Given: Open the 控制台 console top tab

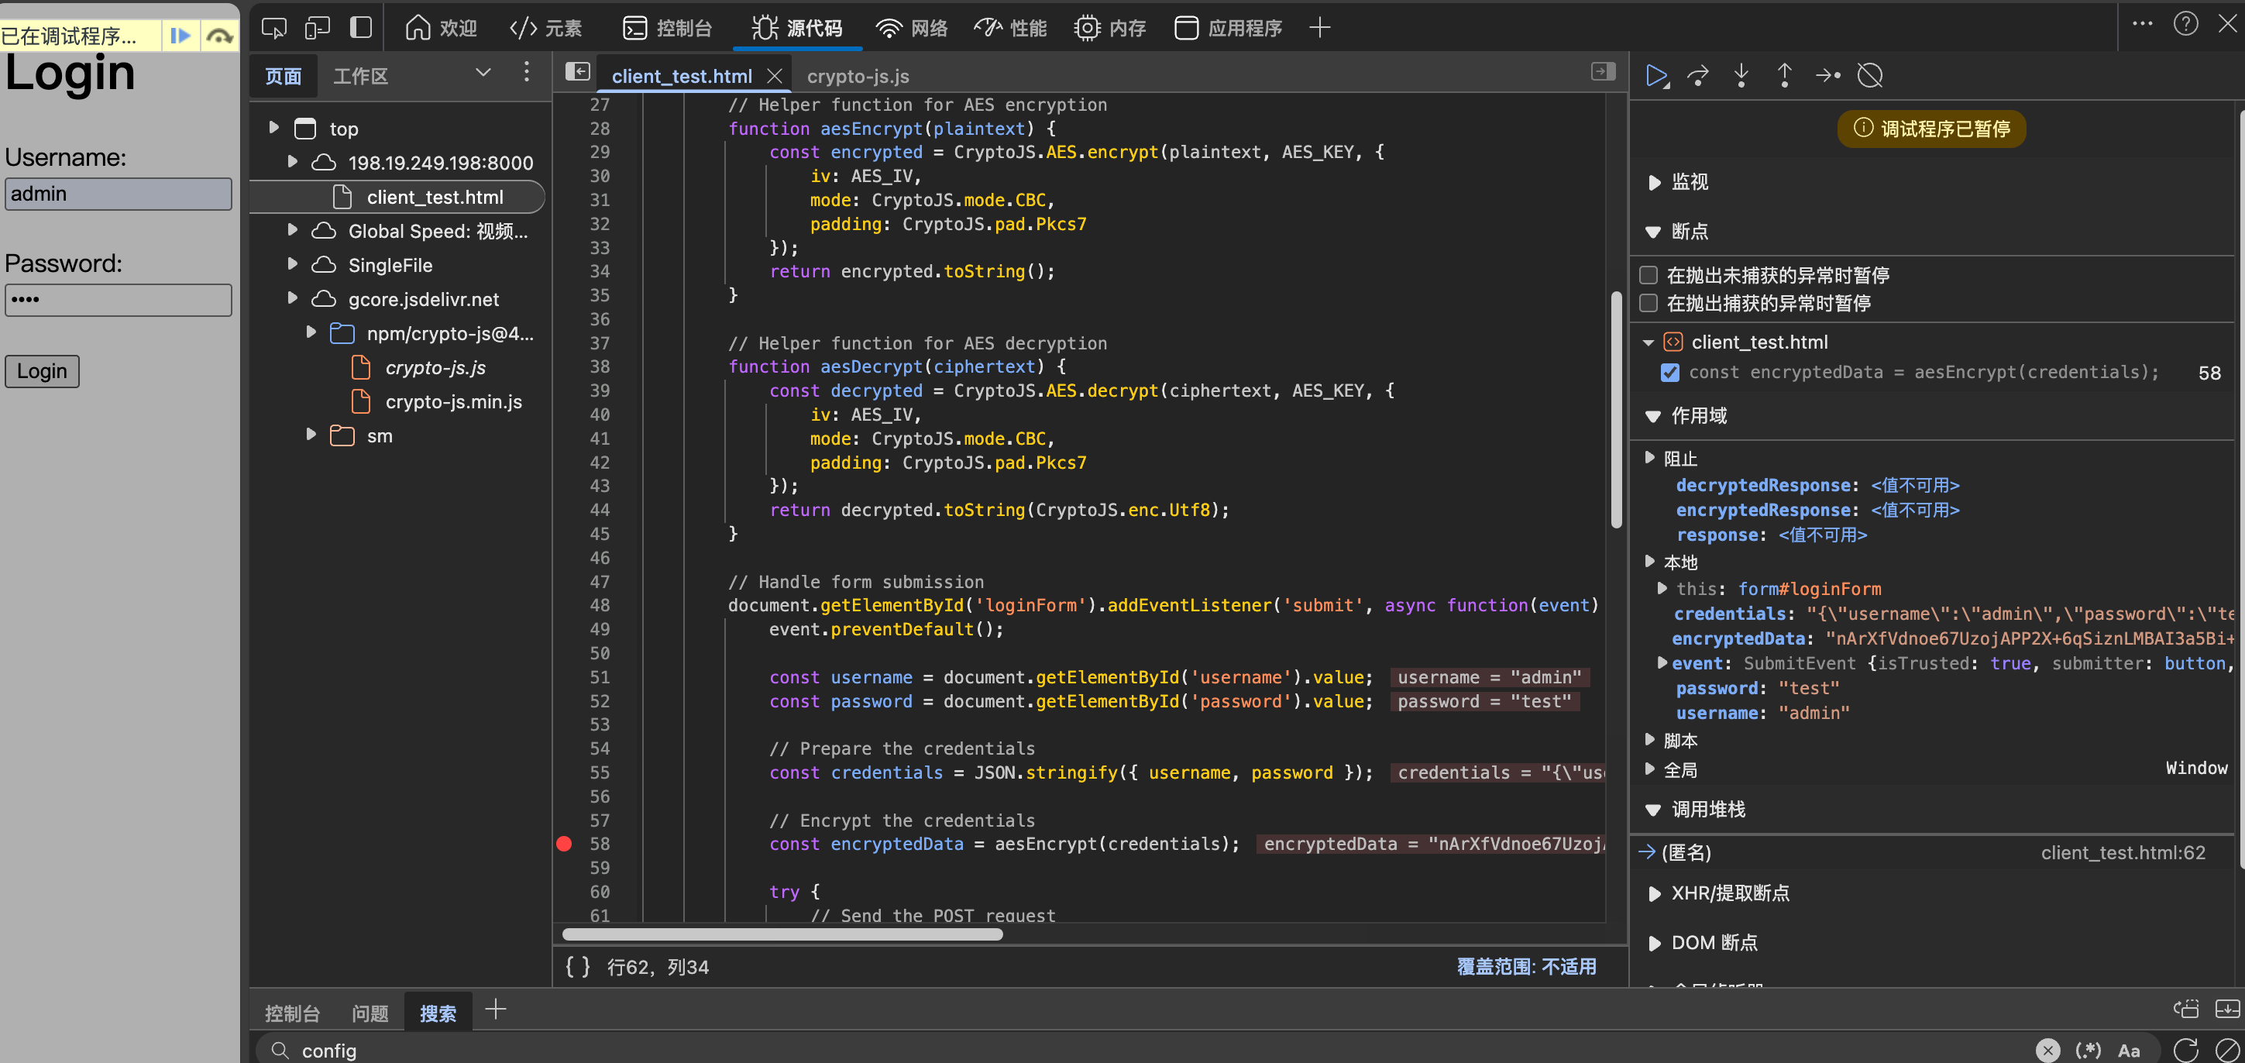Looking at the screenshot, I should pos(668,28).
